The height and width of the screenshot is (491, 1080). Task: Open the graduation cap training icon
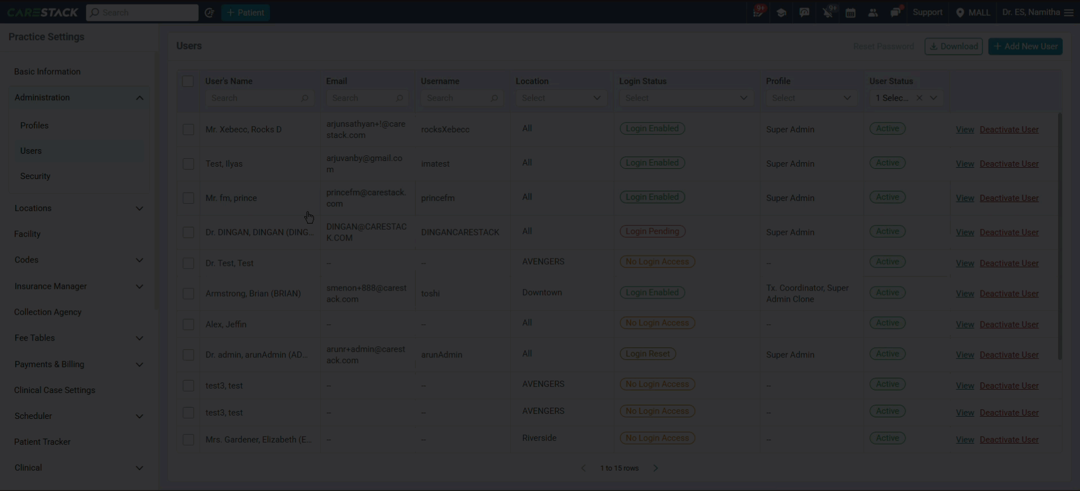(x=781, y=12)
